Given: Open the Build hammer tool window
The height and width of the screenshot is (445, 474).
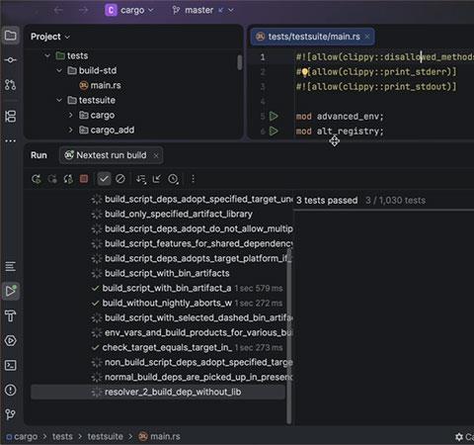Looking at the screenshot, I should click(x=10, y=315).
